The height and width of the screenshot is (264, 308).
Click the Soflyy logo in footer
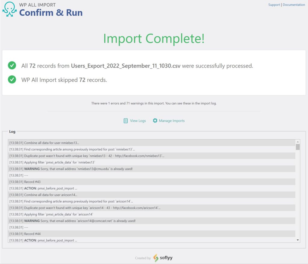(x=163, y=258)
